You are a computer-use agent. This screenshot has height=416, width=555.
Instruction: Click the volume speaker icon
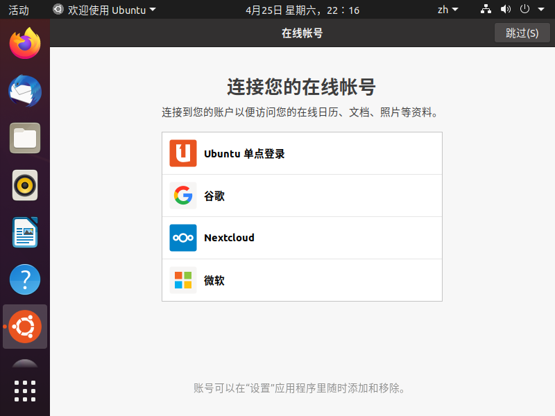pyautogui.click(x=506, y=9)
